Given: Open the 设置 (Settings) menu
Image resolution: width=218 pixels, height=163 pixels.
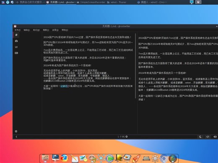Looking at the screenshot, I should click(55, 30).
